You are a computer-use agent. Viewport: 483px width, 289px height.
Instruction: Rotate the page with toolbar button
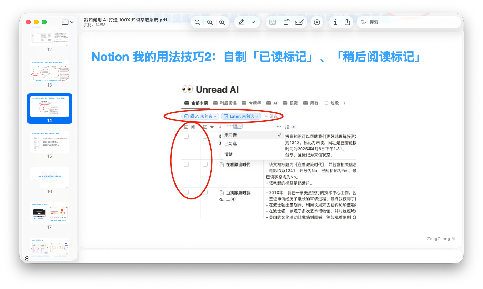coord(286,22)
